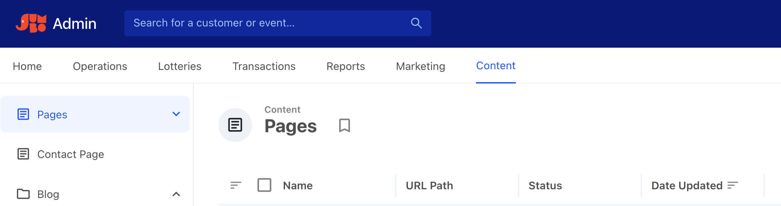Image resolution: width=781 pixels, height=206 pixels.
Task: Collapse the Pages sidebar chevron
Action: pos(176,114)
